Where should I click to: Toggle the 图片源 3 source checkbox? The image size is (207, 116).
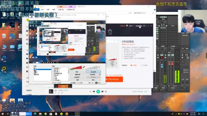click(x=53, y=75)
